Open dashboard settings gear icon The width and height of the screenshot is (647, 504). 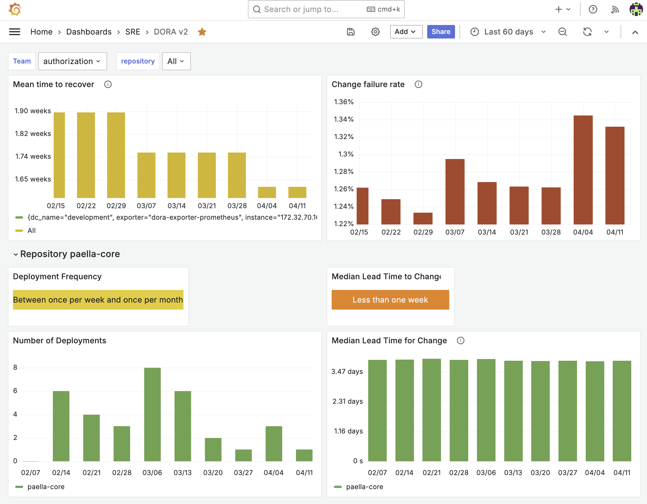click(375, 32)
